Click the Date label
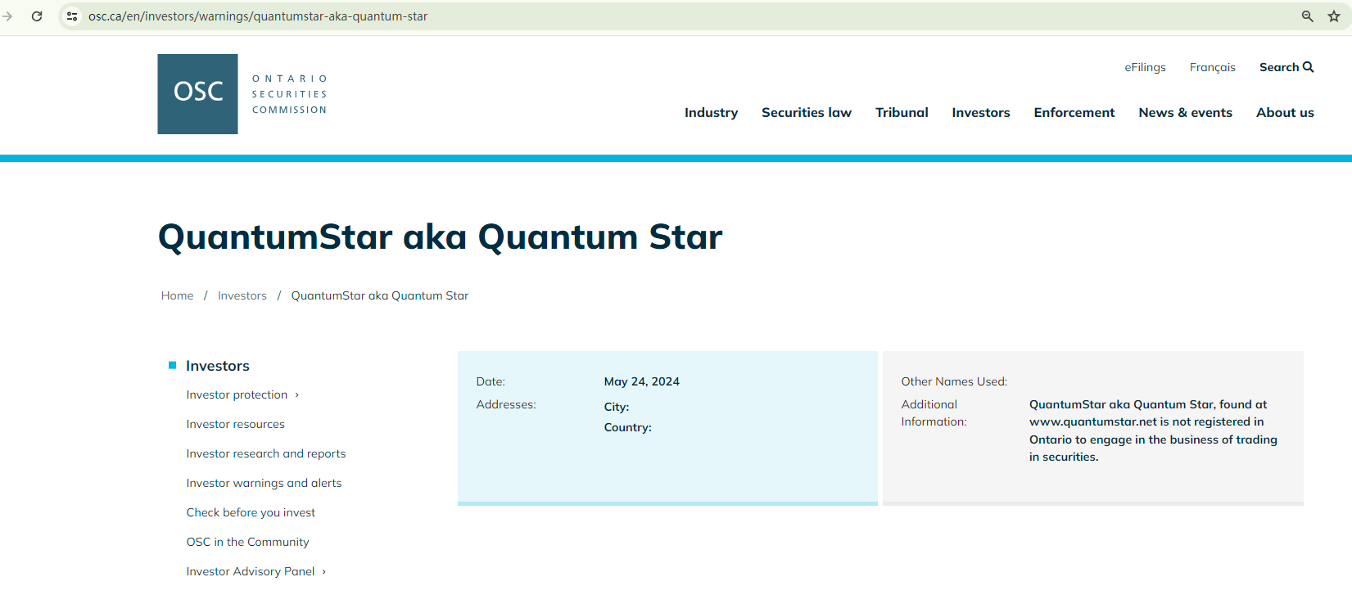The image size is (1352, 604). [491, 381]
